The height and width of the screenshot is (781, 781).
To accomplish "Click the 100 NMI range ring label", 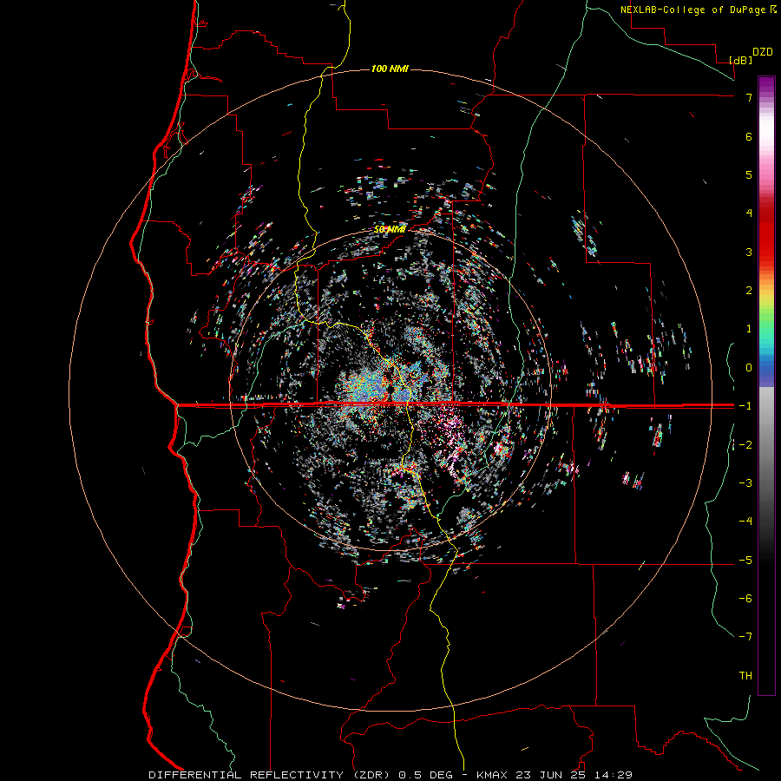I will [390, 69].
